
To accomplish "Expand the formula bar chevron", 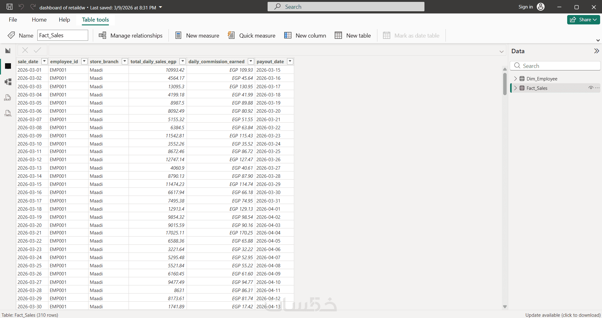I will (x=502, y=51).
